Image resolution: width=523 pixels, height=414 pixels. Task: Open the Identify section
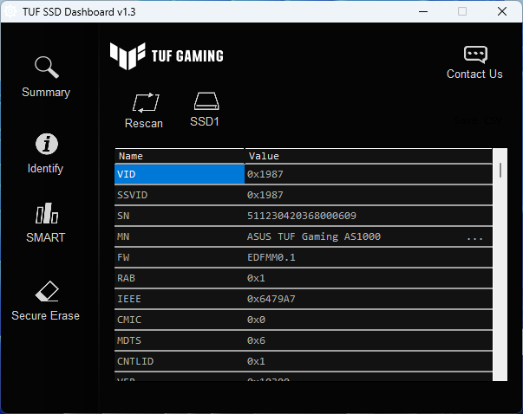click(46, 154)
